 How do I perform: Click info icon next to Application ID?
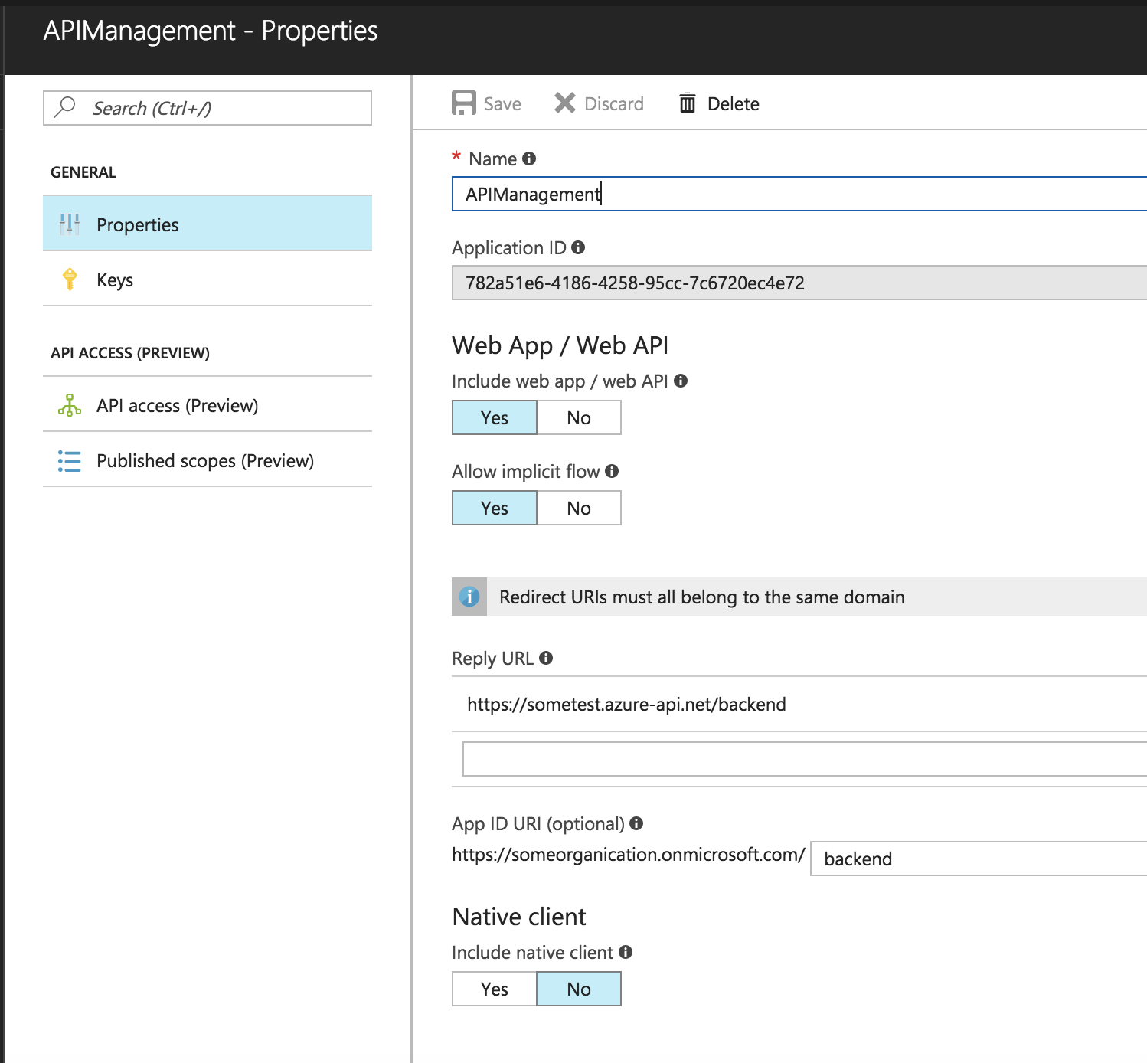tap(578, 247)
